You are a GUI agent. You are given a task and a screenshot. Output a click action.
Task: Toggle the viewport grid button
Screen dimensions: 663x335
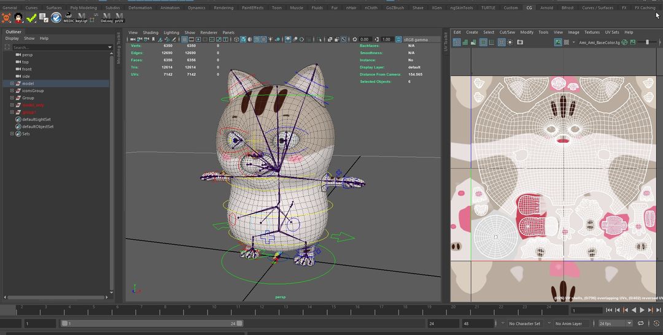[x=184, y=39]
